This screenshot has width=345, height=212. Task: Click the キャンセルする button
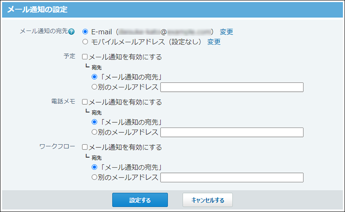207,200
